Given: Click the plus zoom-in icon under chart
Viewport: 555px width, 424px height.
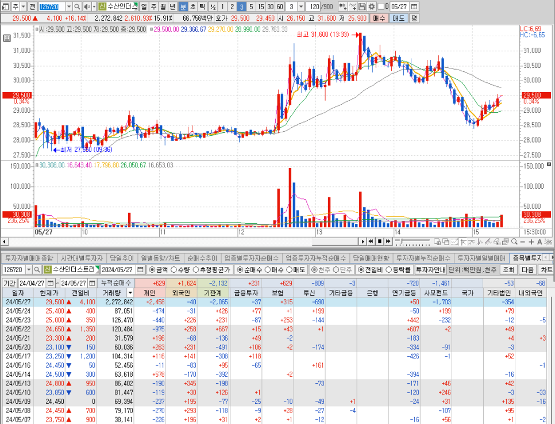Looking at the screenshot, I should point(531,242).
